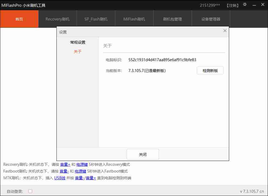Click the 设置 dialog title text
This screenshot has height=196, width=268.
pyautogui.click(x=63, y=32)
